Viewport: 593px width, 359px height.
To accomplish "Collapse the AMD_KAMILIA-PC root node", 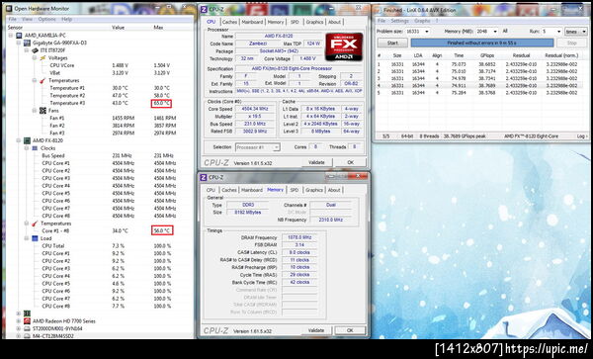I will click(11, 36).
